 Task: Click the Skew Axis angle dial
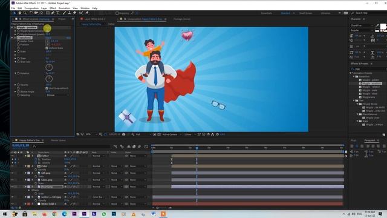tap(49, 67)
